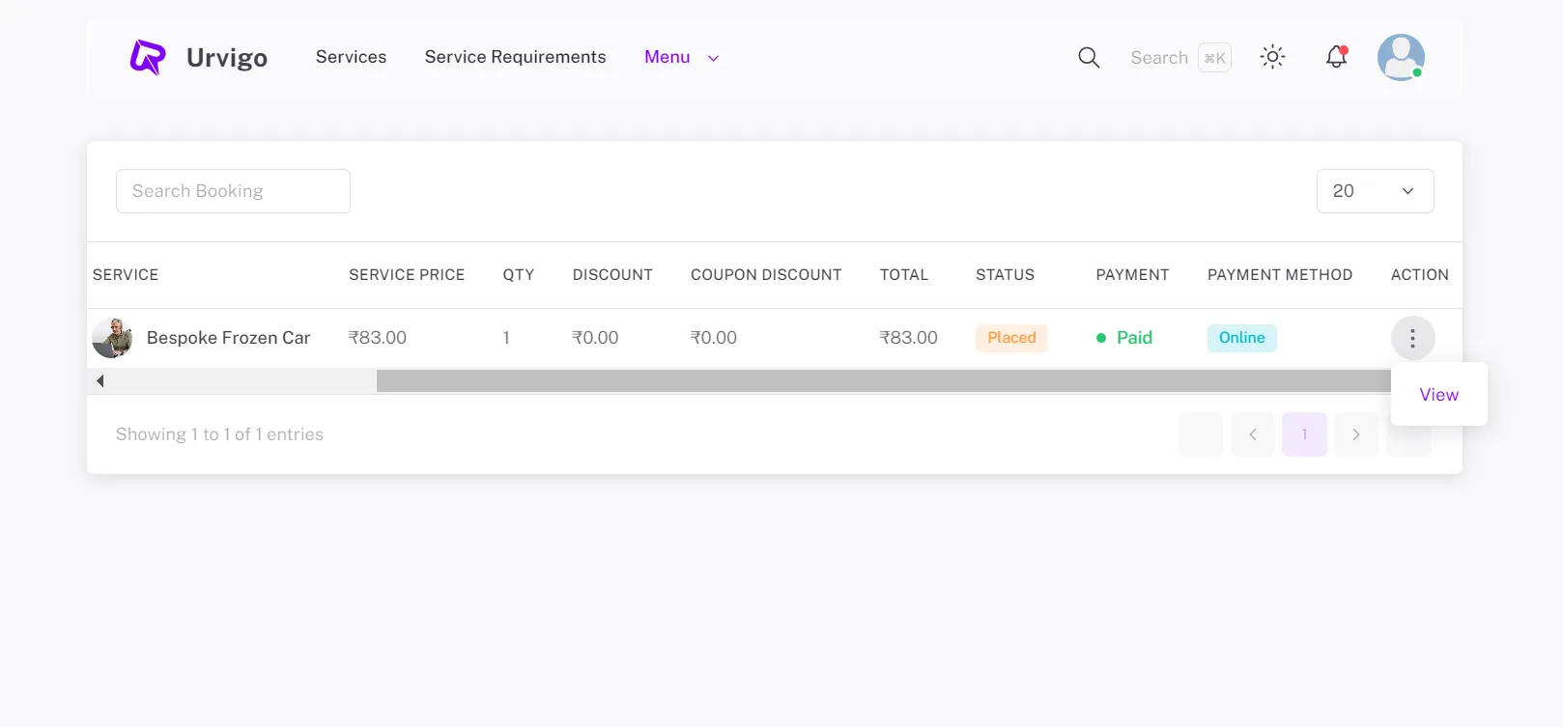Viewport: 1563px width, 727px height.
Task: Go to the previous page arrow
Action: [x=1253, y=434]
